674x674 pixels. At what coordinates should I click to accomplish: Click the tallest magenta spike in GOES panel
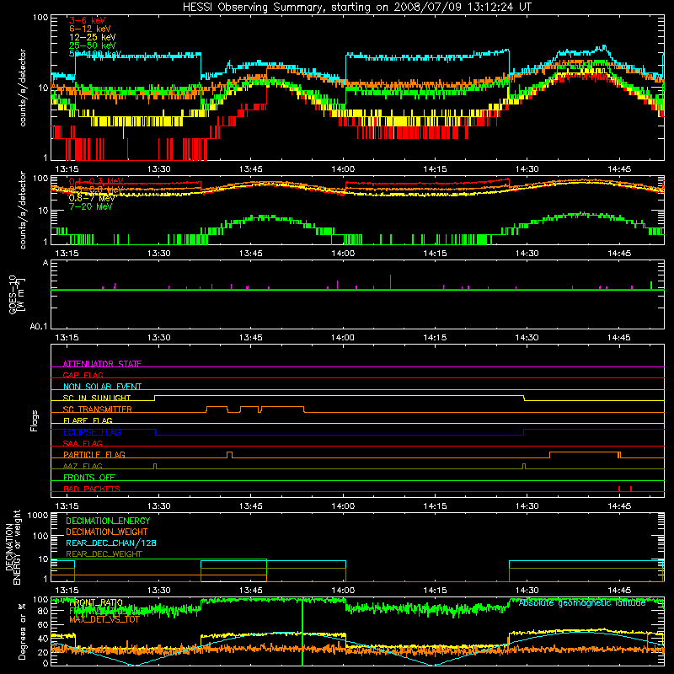click(x=390, y=281)
